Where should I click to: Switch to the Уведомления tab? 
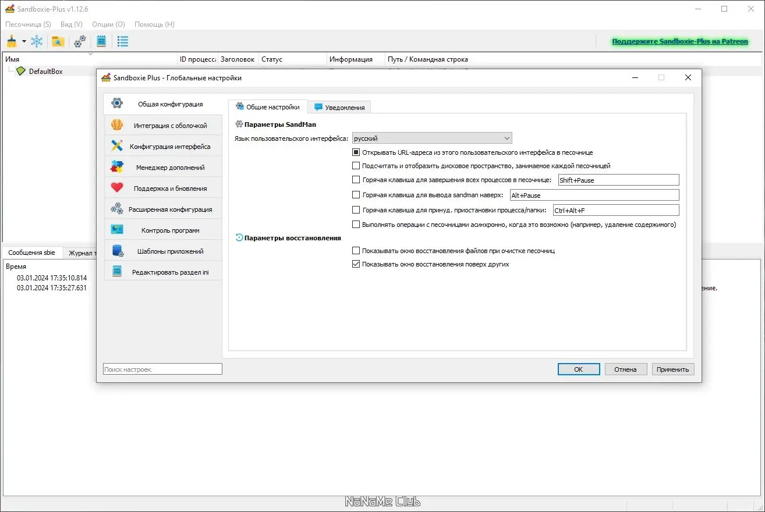coord(339,107)
